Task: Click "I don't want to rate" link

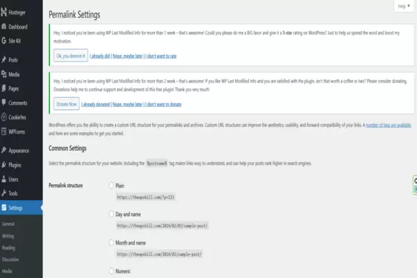Action: [161, 56]
